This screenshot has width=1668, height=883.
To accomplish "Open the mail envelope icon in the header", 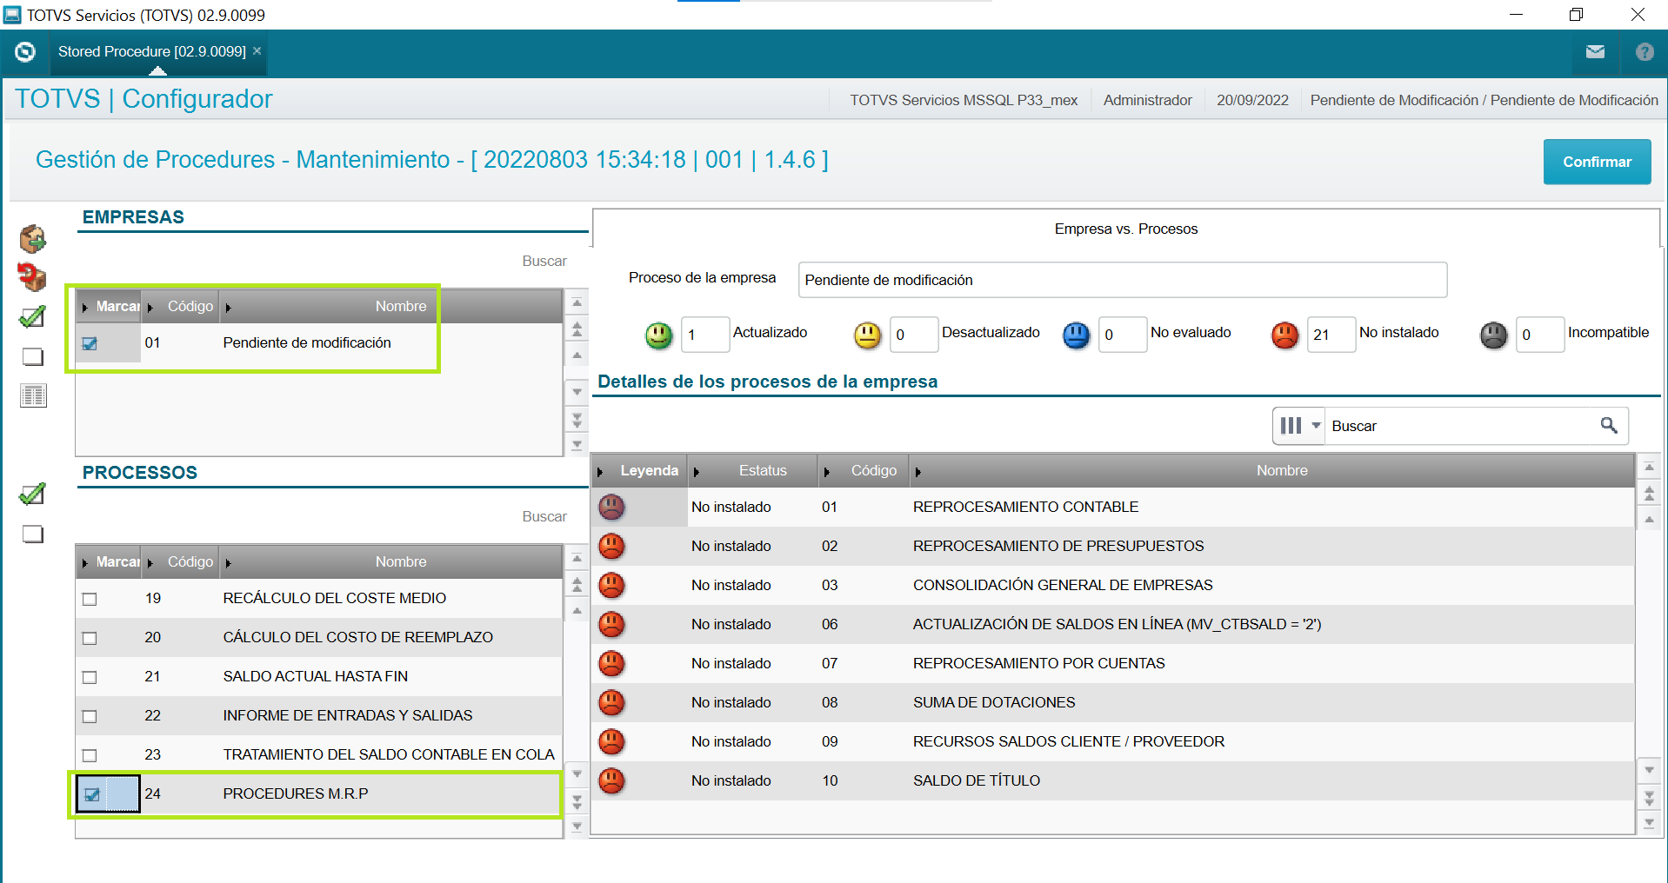I will pos(1595,52).
